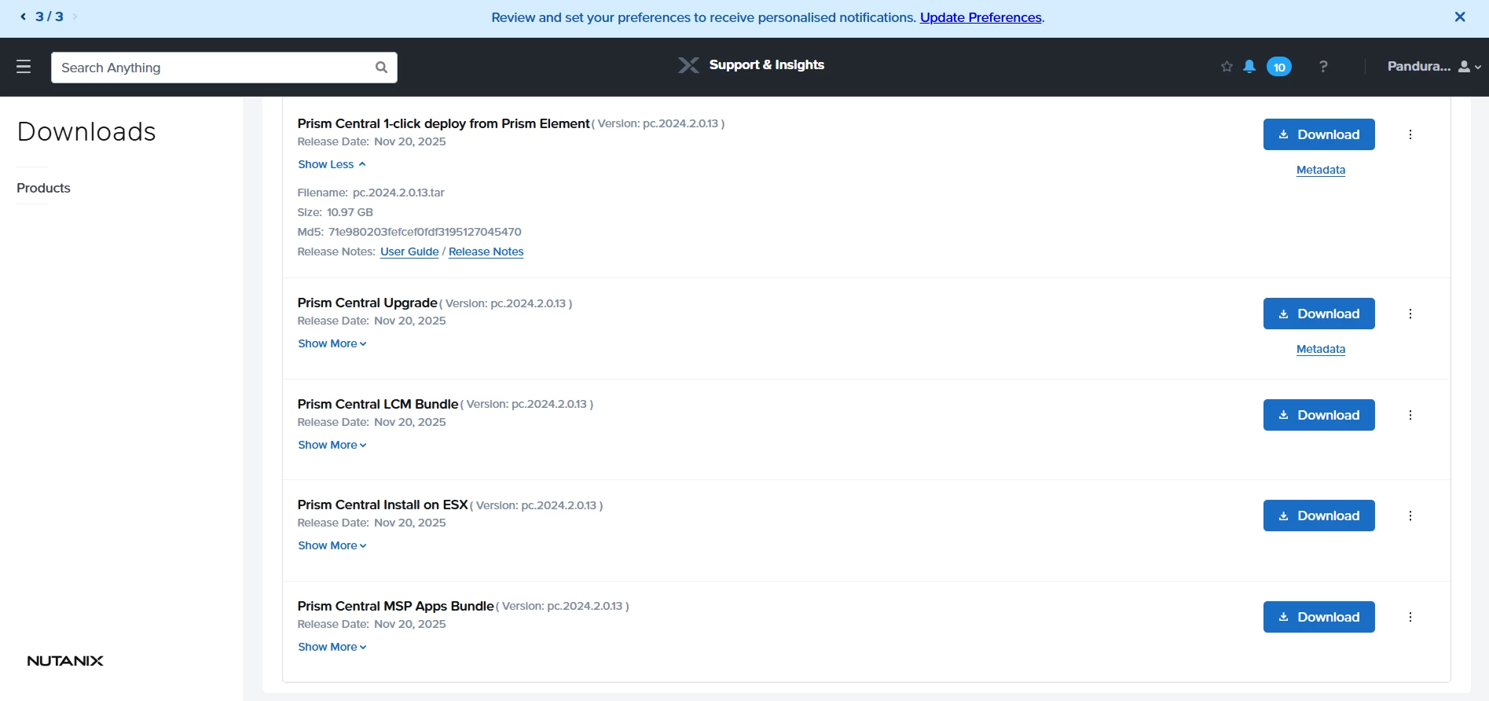The image size is (1489, 701).
Task: Open more options for Prism Central Upgrade
Action: pos(1410,314)
